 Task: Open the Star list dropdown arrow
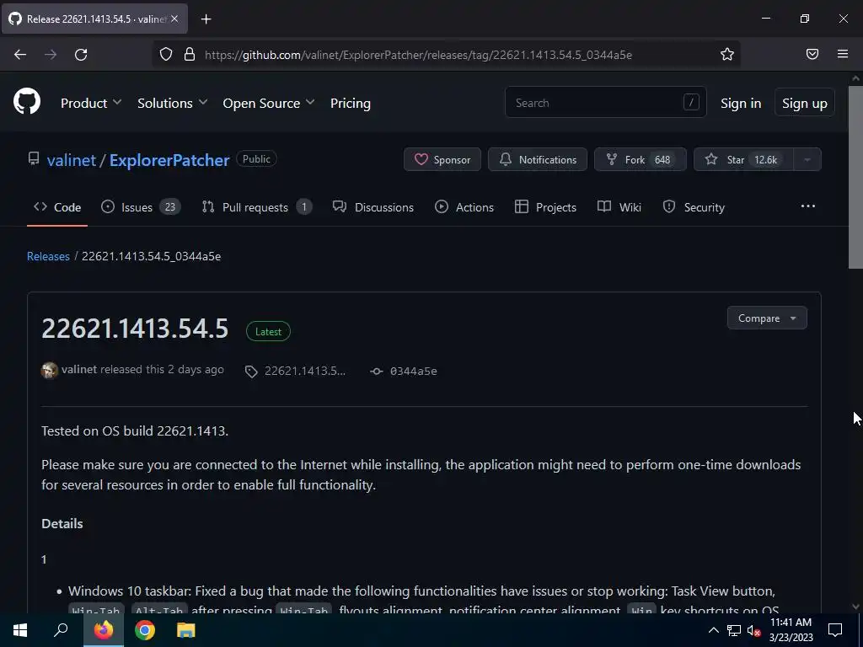[807, 159]
